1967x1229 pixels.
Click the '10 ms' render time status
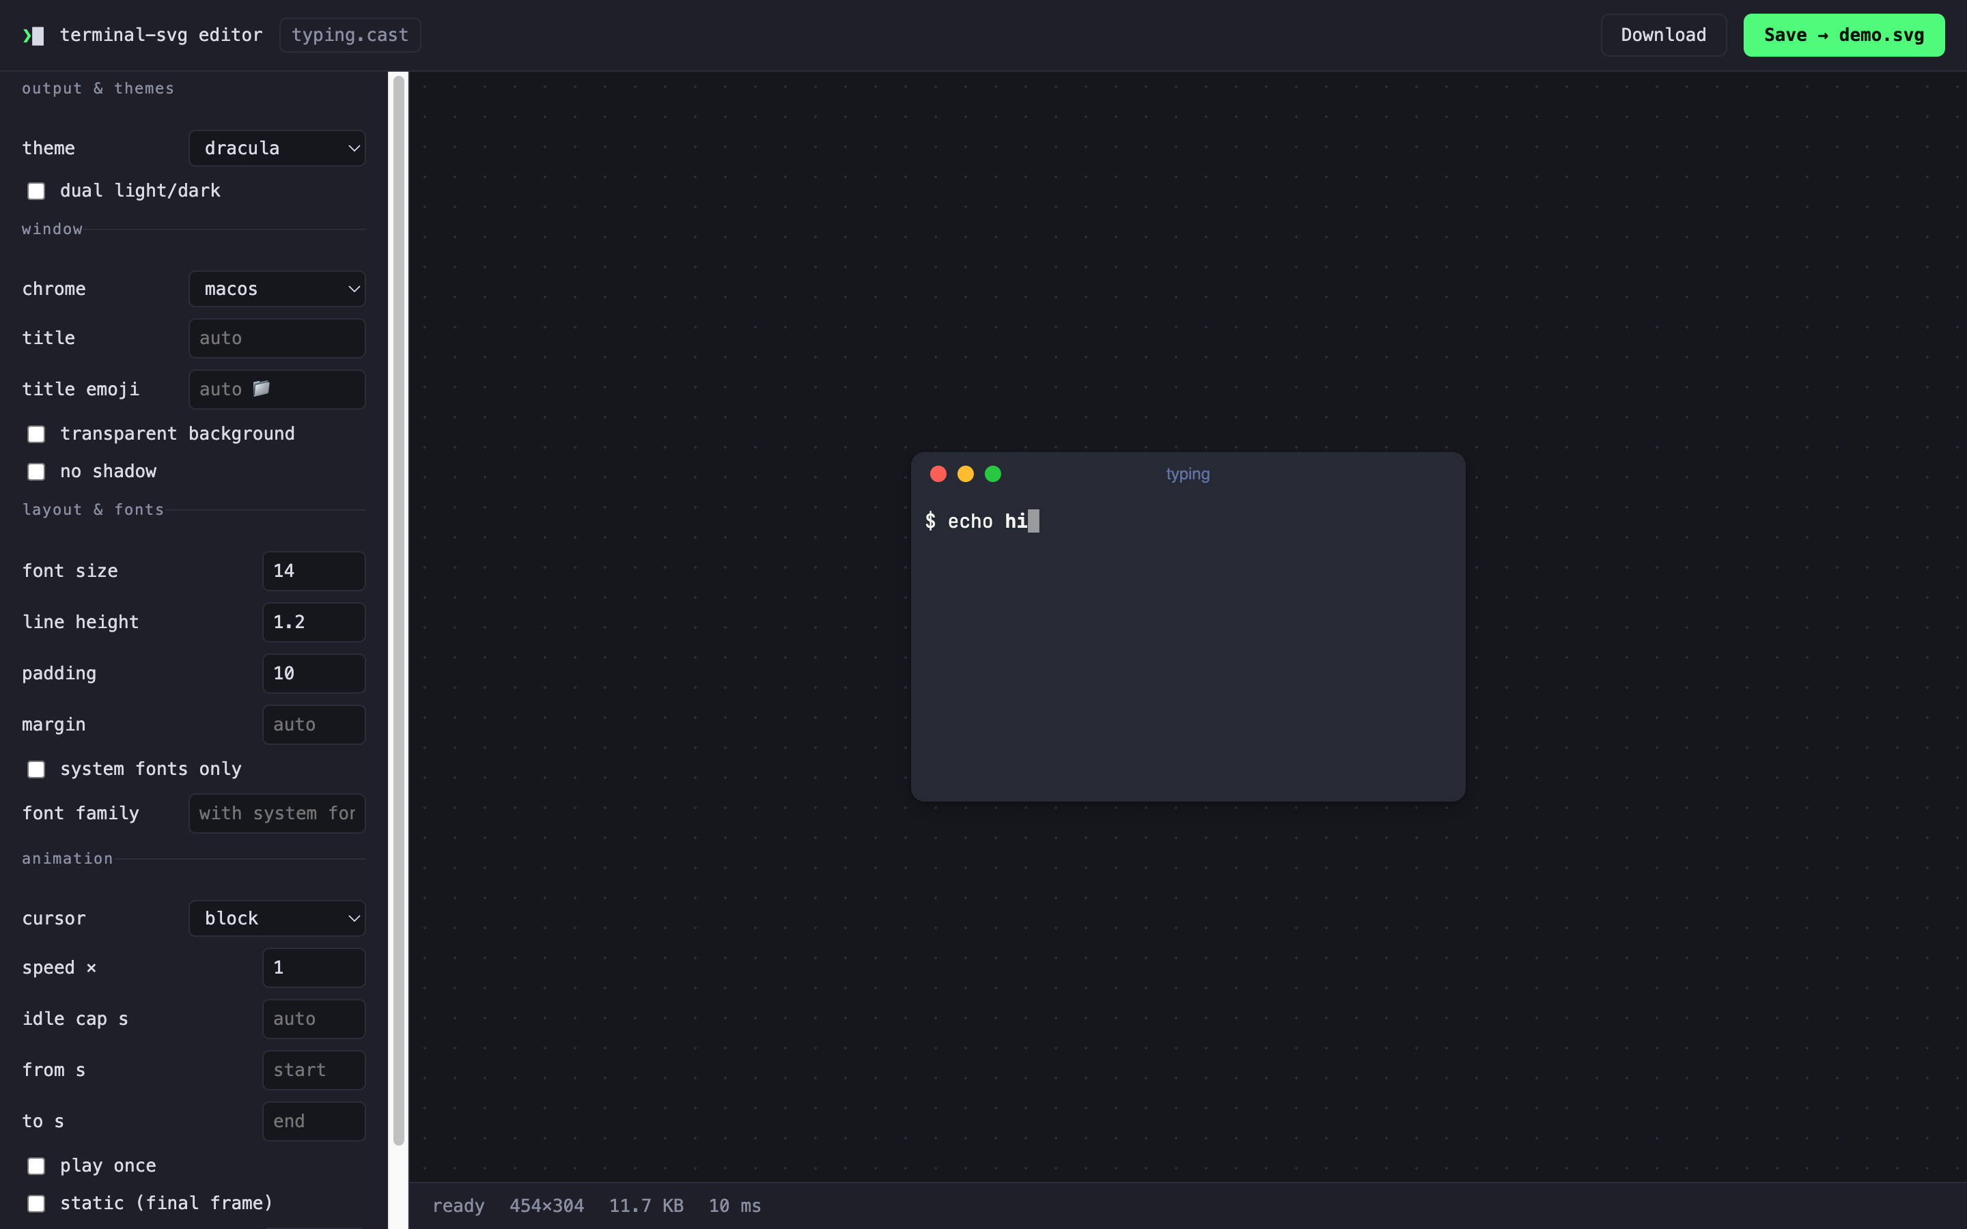click(x=735, y=1205)
